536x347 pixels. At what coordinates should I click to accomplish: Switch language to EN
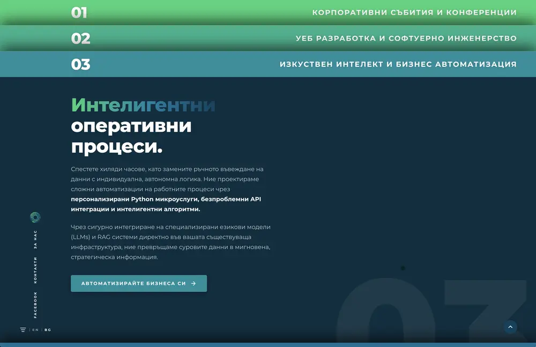pyautogui.click(x=35, y=330)
